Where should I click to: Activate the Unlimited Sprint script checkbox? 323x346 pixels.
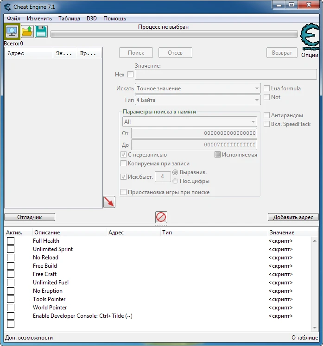pyautogui.click(x=11, y=249)
